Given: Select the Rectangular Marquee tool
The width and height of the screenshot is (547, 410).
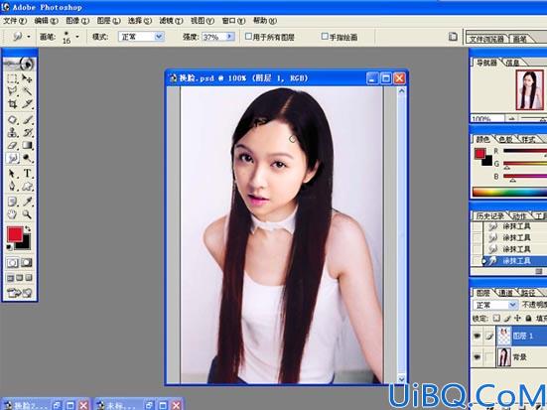Looking at the screenshot, I should [x=13, y=78].
